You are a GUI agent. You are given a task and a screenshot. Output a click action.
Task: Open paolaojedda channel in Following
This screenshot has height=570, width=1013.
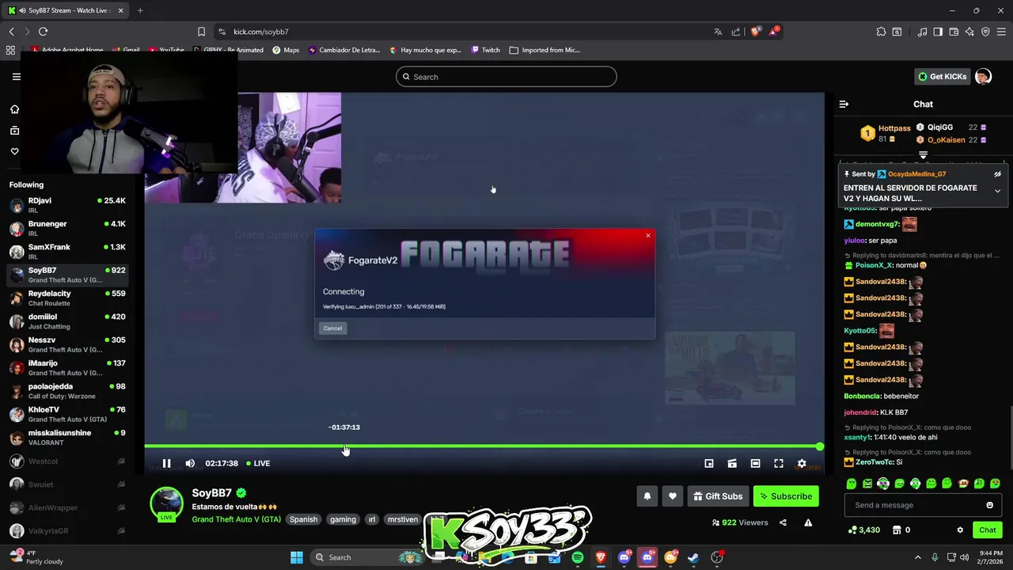click(67, 390)
